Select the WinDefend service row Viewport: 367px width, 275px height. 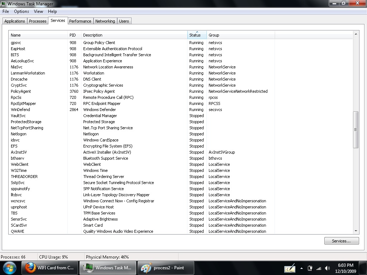pos(181,110)
